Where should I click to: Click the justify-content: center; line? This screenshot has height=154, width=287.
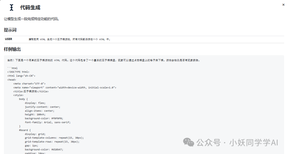pyautogui.click(x=43, y=107)
